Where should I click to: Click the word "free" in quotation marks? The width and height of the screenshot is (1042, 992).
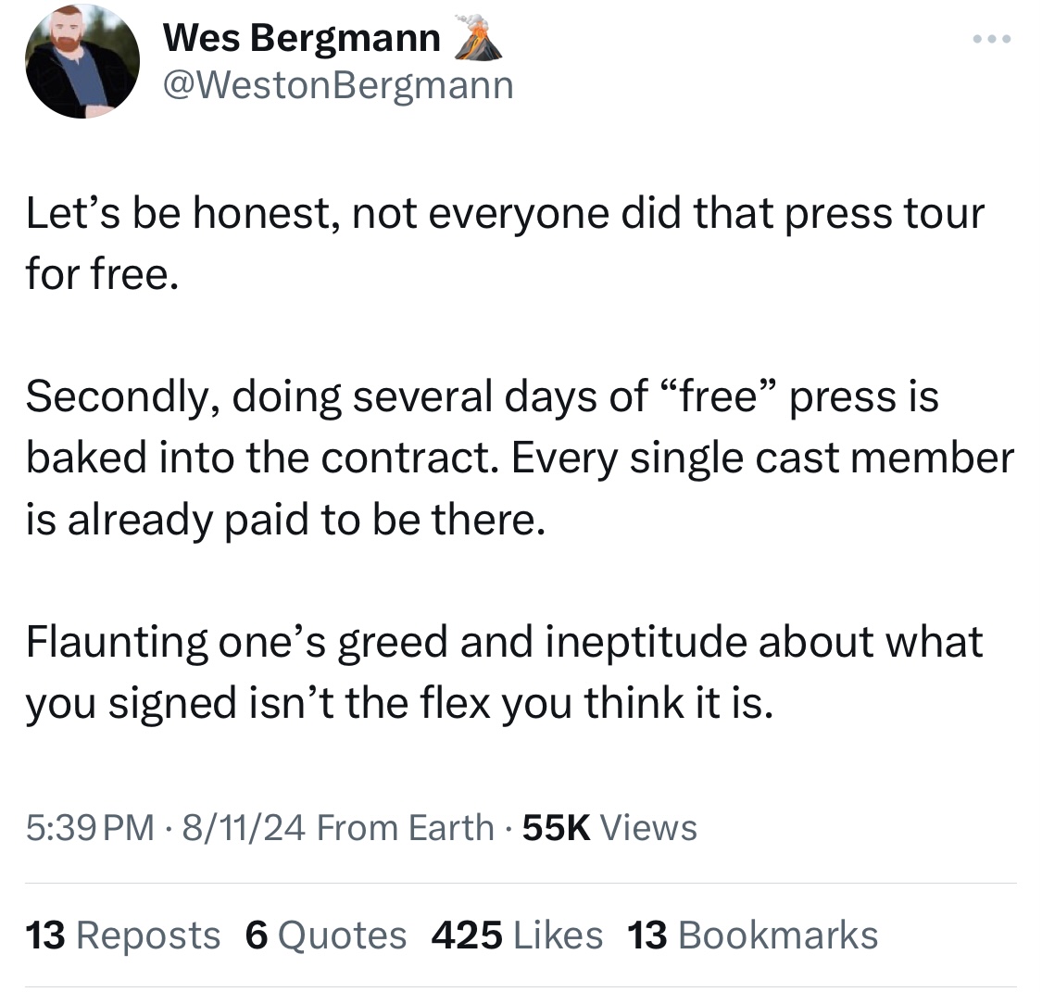[719, 396]
